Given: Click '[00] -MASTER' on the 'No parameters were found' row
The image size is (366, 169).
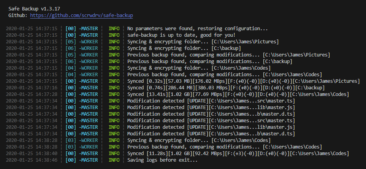Looking at the screenshot, I should click(81, 29).
